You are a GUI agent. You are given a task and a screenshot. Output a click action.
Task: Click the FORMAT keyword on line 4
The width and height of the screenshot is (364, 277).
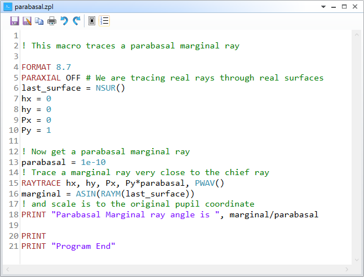click(36, 67)
